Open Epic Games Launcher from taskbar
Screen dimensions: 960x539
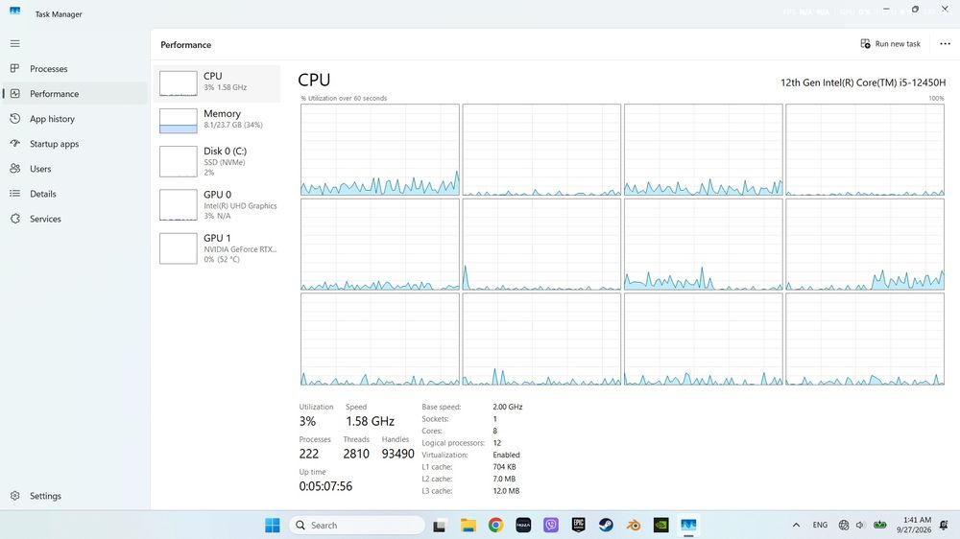tap(579, 525)
